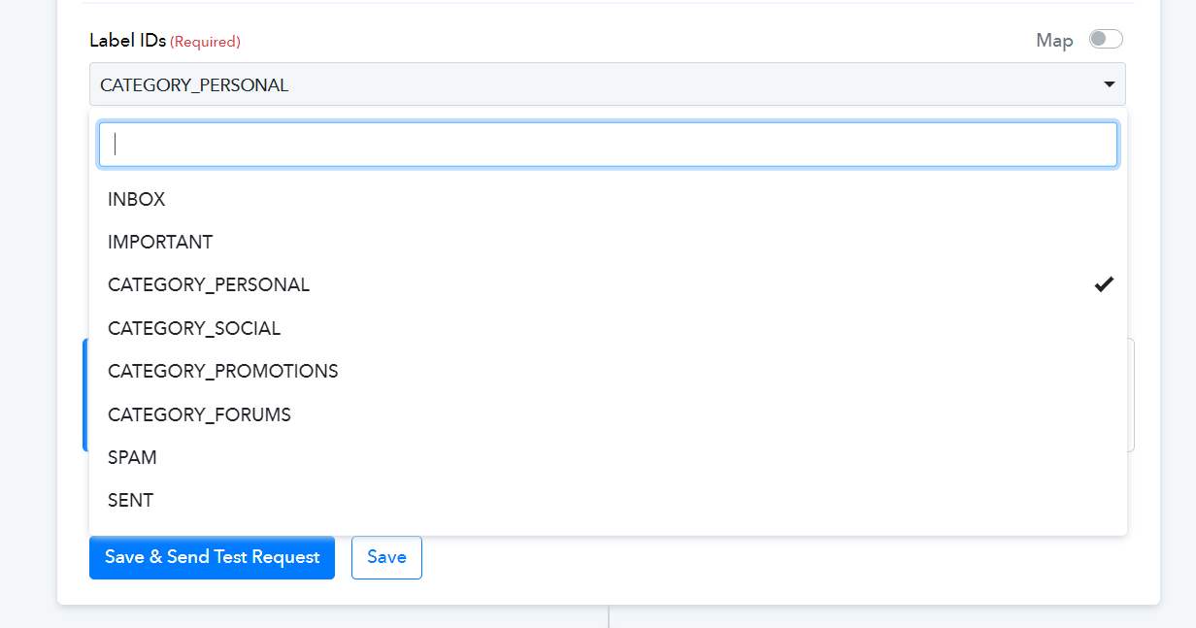The height and width of the screenshot is (628, 1196).
Task: Select CATEGORY_PROMOTIONS from the list
Action: click(x=608, y=371)
